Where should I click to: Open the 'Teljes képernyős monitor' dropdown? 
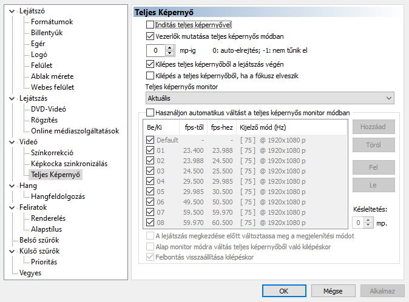coord(269,98)
